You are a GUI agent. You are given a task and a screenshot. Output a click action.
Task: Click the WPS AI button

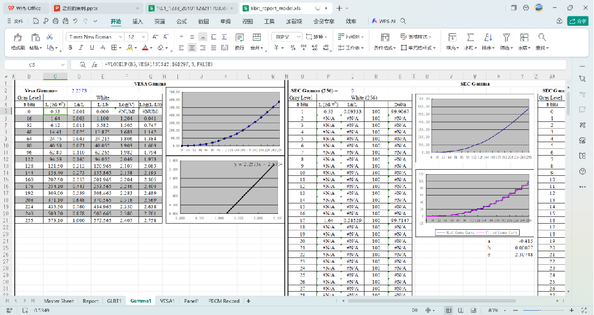[384, 21]
